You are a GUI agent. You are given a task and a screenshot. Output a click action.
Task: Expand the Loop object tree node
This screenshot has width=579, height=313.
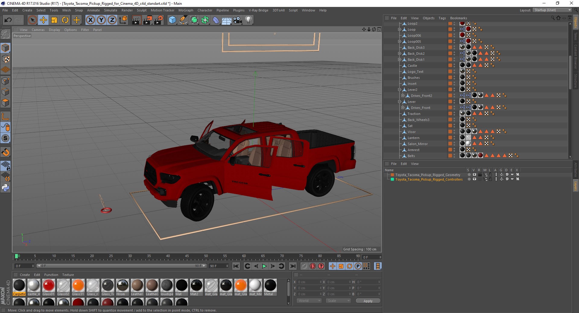(x=399, y=29)
